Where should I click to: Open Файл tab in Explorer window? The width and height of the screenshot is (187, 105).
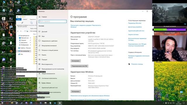[19, 19]
